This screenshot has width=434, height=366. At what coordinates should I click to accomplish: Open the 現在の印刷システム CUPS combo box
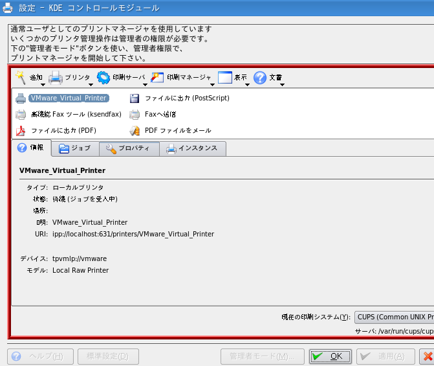pyautogui.click(x=394, y=317)
